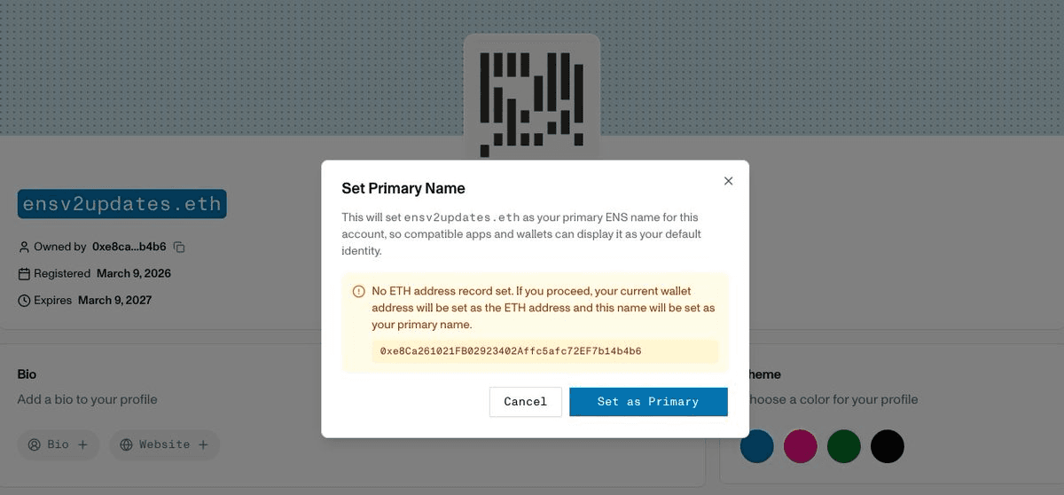Confirm with Set as Primary

click(648, 402)
